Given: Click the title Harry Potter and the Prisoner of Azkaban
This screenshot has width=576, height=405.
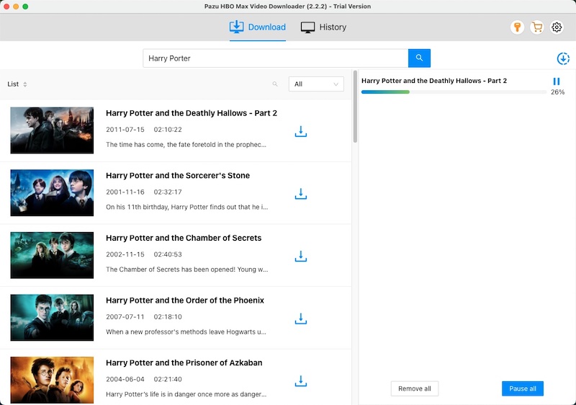Looking at the screenshot, I should 184,363.
